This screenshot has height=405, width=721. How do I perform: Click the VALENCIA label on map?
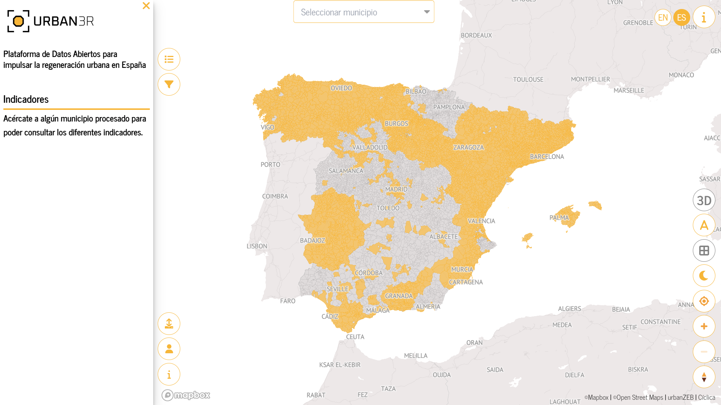click(481, 221)
